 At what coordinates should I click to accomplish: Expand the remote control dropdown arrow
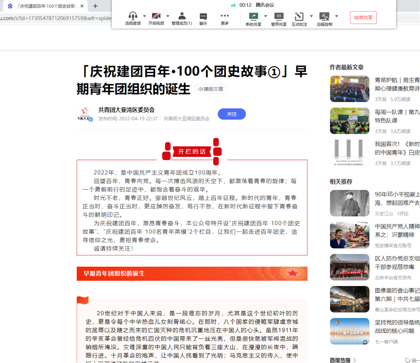[x=337, y=16]
